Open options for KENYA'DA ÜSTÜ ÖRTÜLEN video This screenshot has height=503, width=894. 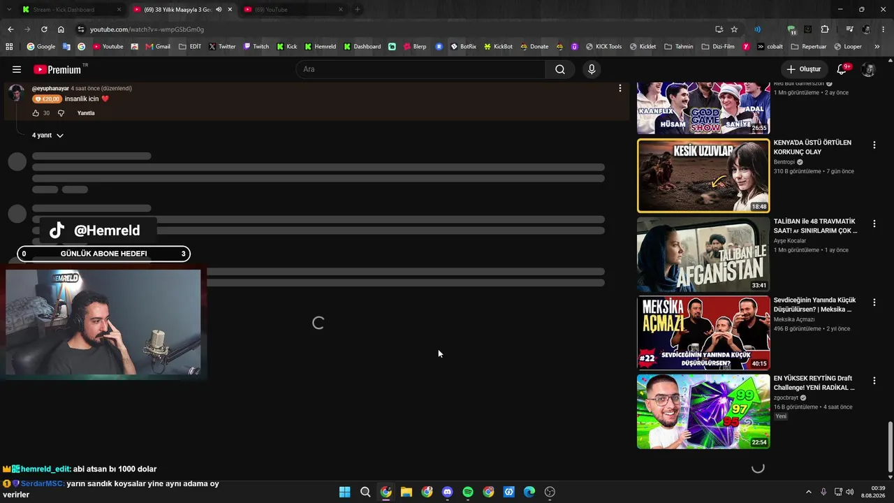pyautogui.click(x=874, y=145)
